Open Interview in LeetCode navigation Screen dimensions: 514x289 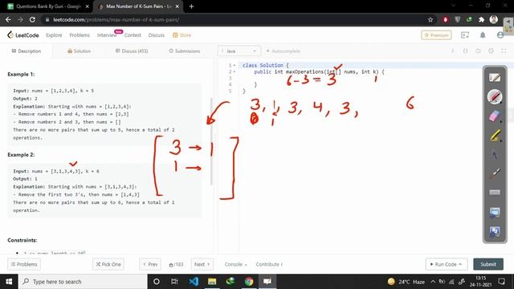[107, 35]
